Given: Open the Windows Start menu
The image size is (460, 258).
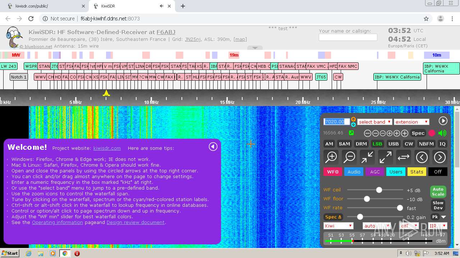Looking at the screenshot, I should click(10, 253).
